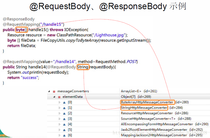
Task: Click the System.out.println statement
Action: pos(38,72)
